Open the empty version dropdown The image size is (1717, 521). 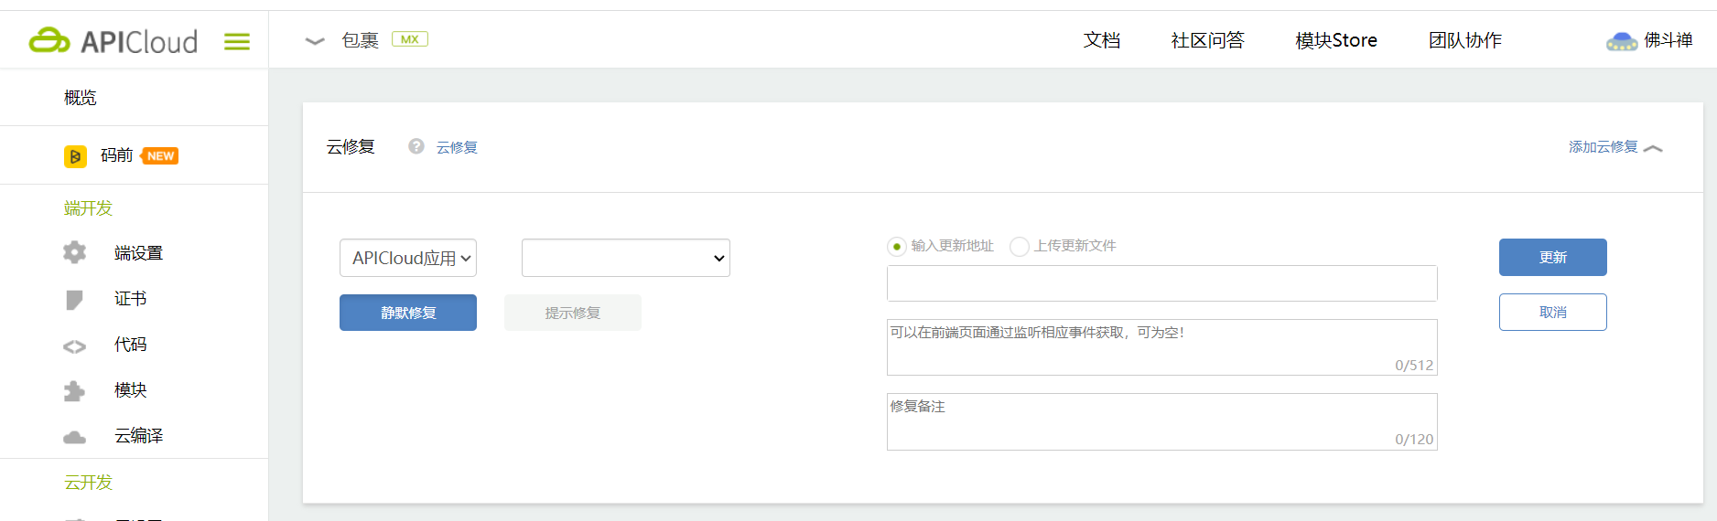pyautogui.click(x=625, y=258)
